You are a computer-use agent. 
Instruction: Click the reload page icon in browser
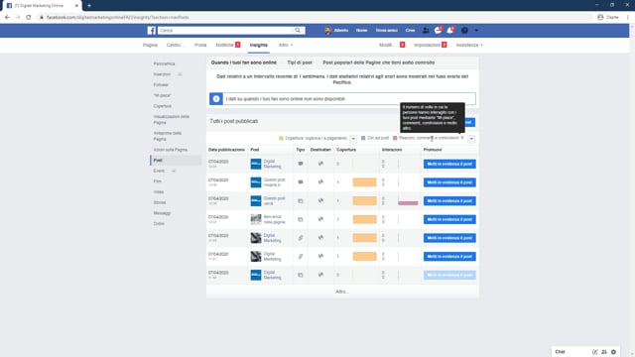29,18
